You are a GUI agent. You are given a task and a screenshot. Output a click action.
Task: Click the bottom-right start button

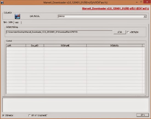click(142, 115)
